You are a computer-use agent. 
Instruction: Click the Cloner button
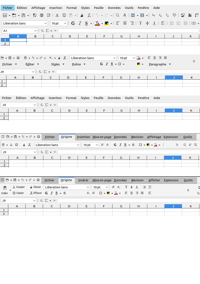[x=36, y=187]
